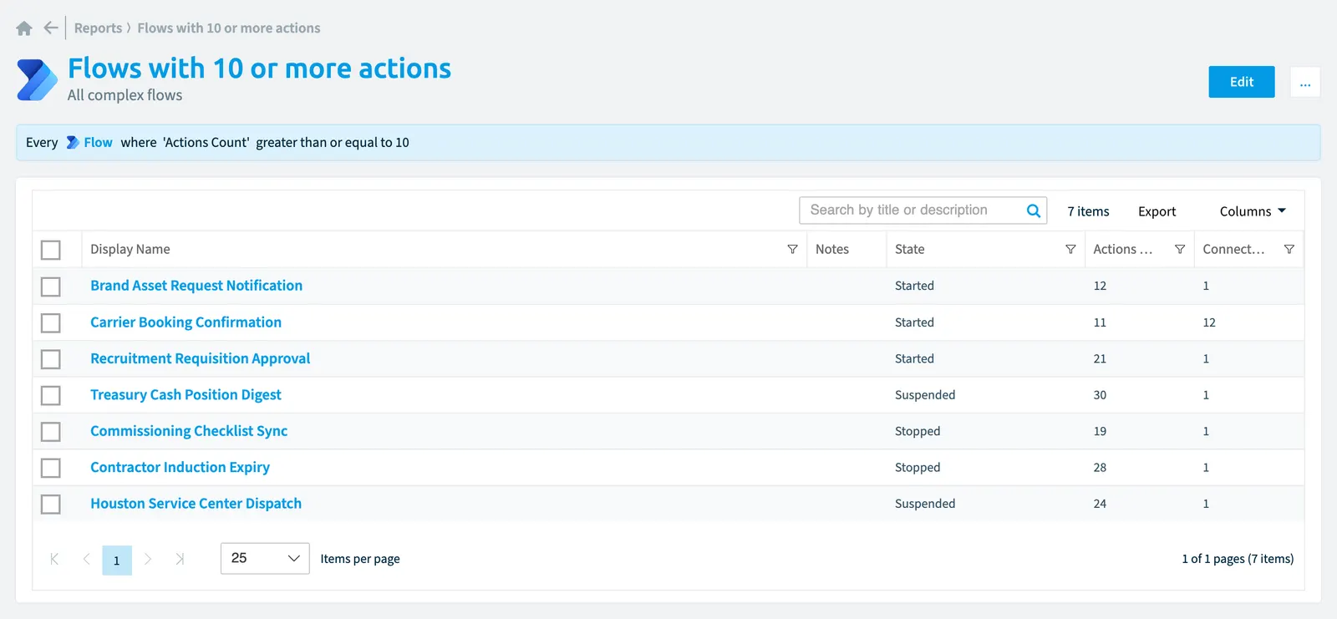Tick Treasury Cash Position Digest checkbox

51,395
